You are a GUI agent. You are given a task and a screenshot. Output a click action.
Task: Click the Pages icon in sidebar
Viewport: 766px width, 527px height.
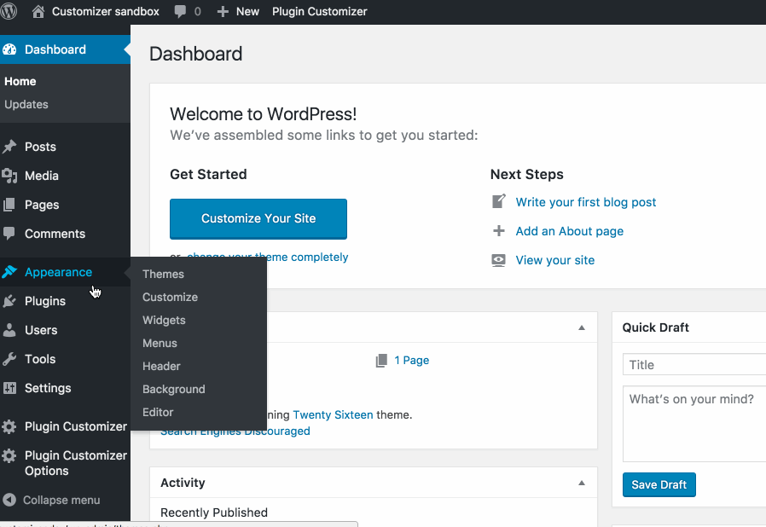coord(9,205)
